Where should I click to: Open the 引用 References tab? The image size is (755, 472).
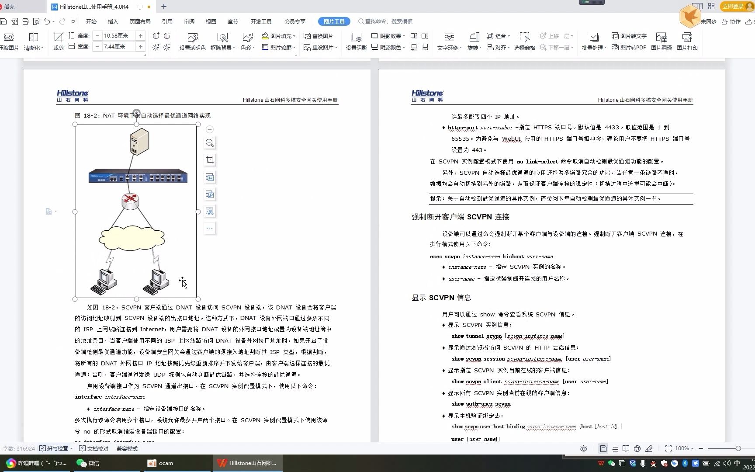pos(167,21)
